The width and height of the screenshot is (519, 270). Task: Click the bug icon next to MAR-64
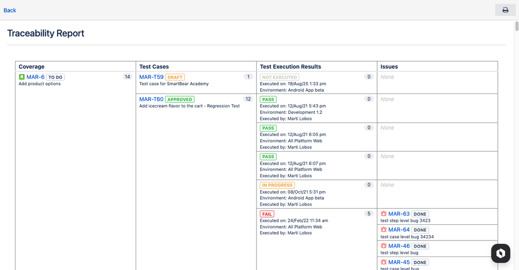click(383, 230)
